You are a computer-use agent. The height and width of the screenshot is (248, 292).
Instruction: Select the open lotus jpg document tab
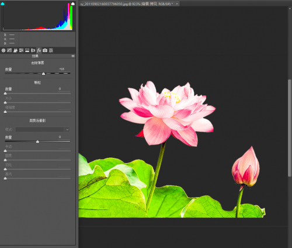coord(127,4)
